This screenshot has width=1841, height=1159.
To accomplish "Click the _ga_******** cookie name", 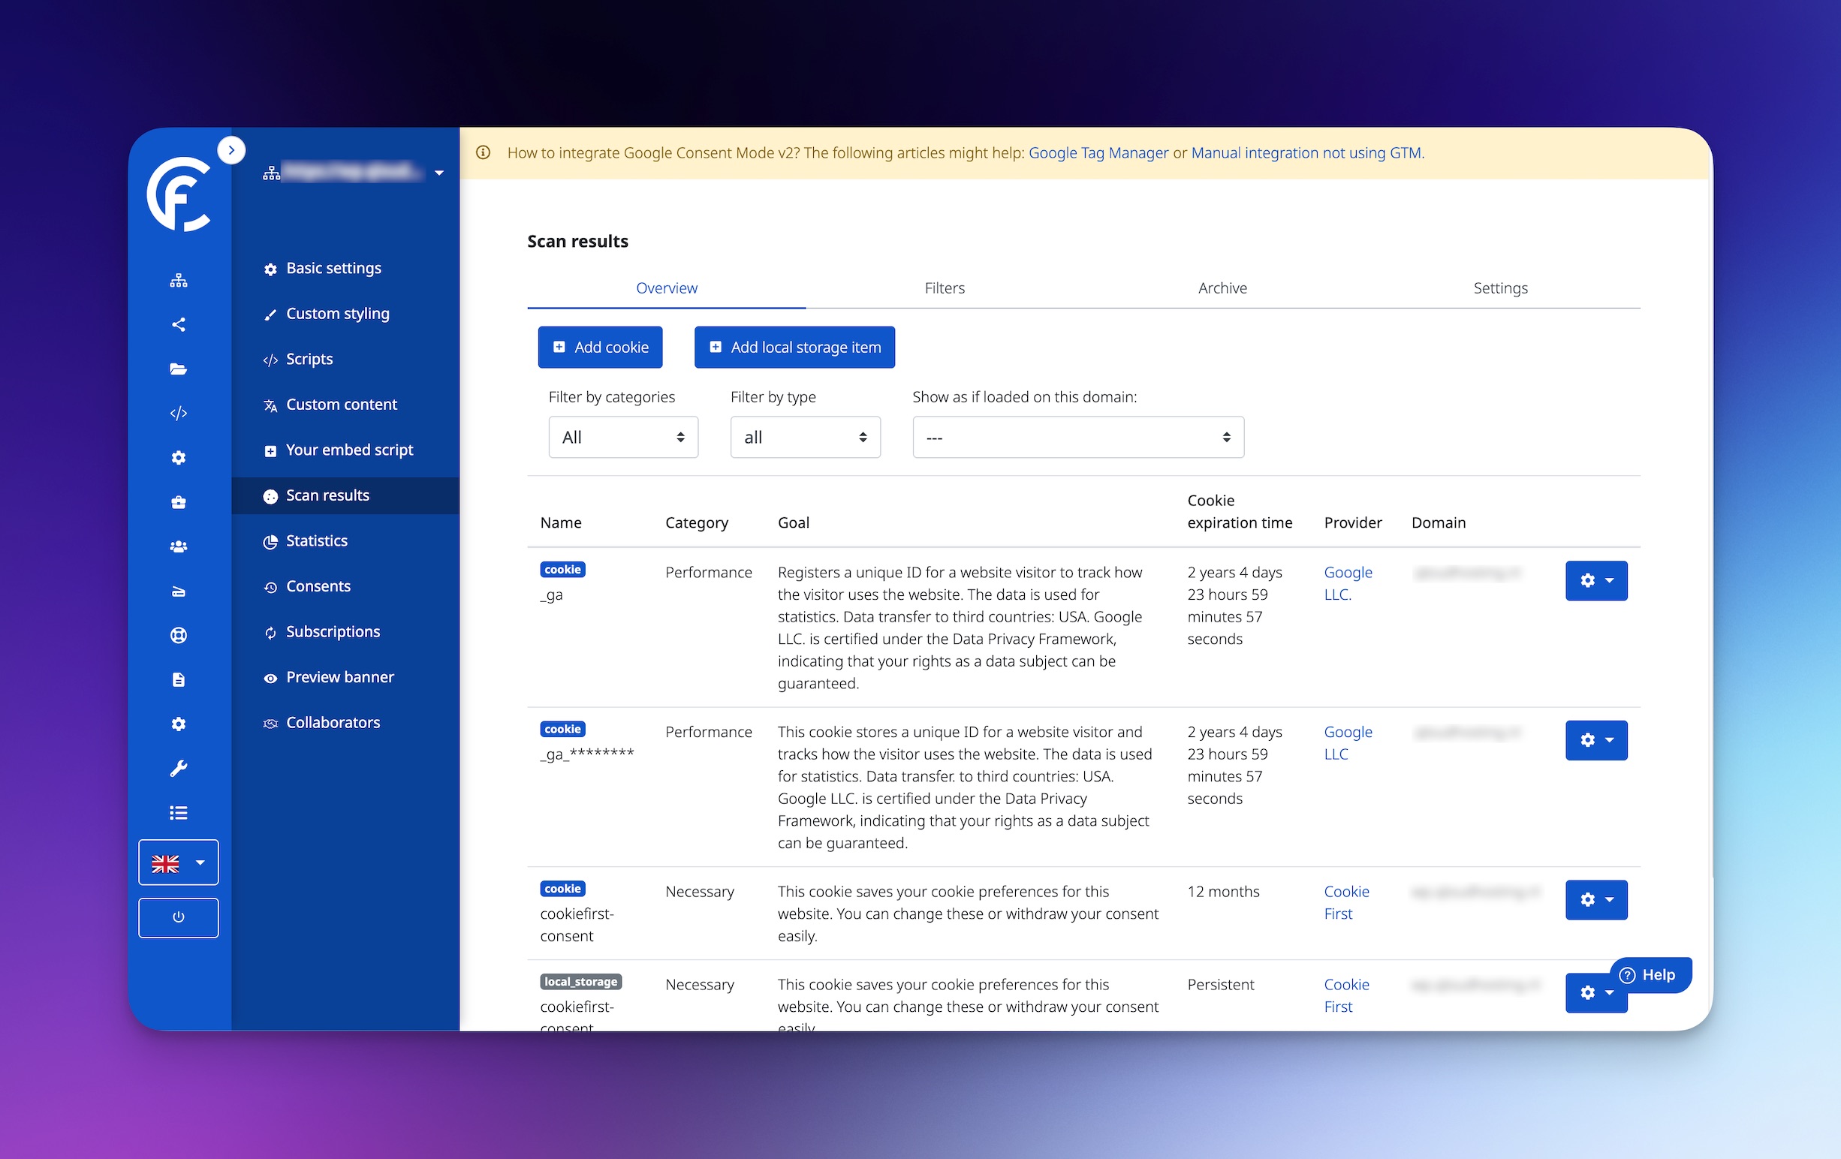I will point(587,754).
